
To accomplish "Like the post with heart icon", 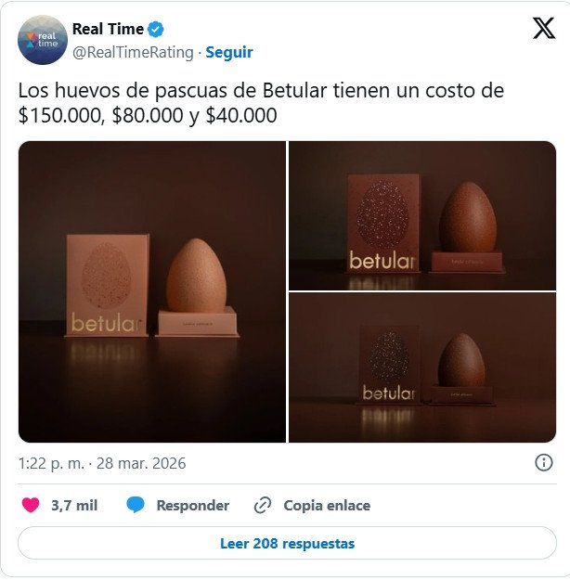I will coord(31,505).
